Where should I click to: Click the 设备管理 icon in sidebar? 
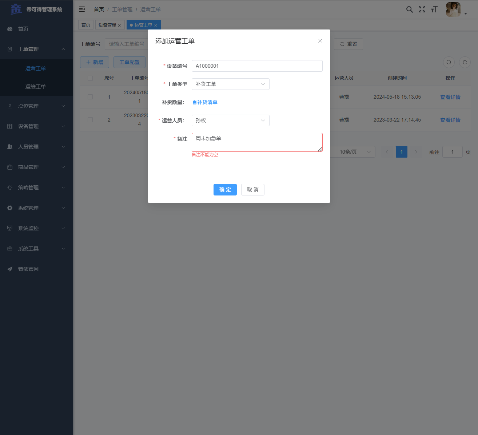10,126
